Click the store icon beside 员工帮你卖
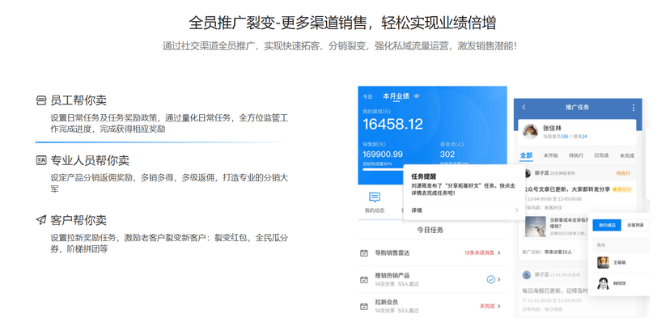This screenshot has width=670, height=331. click(41, 101)
